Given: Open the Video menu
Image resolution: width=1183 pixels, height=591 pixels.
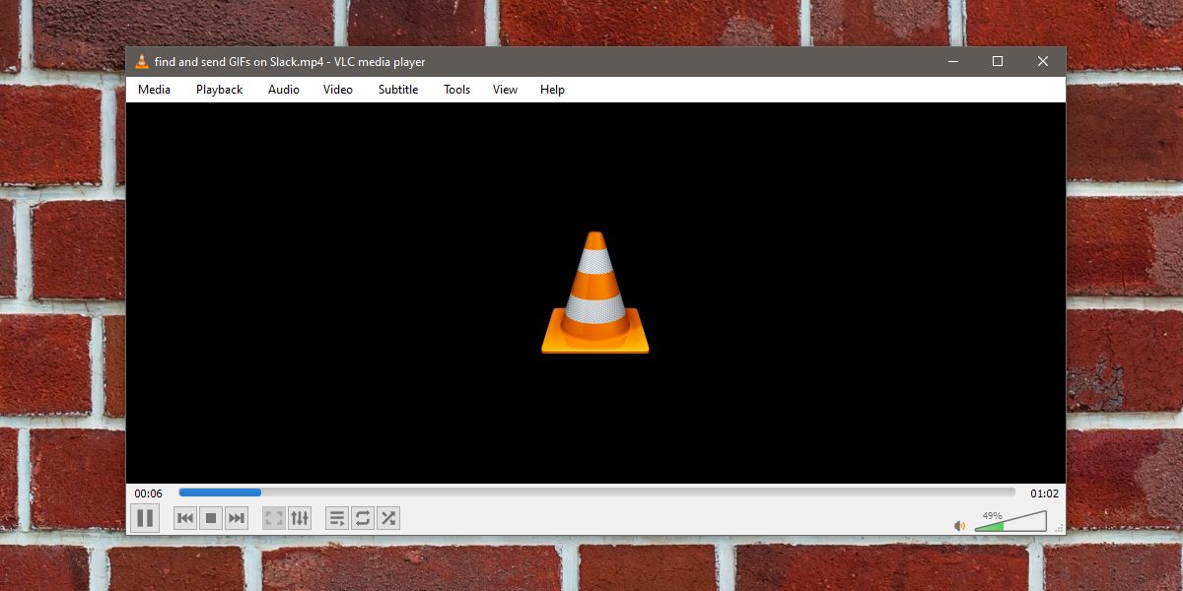Looking at the screenshot, I should [338, 90].
